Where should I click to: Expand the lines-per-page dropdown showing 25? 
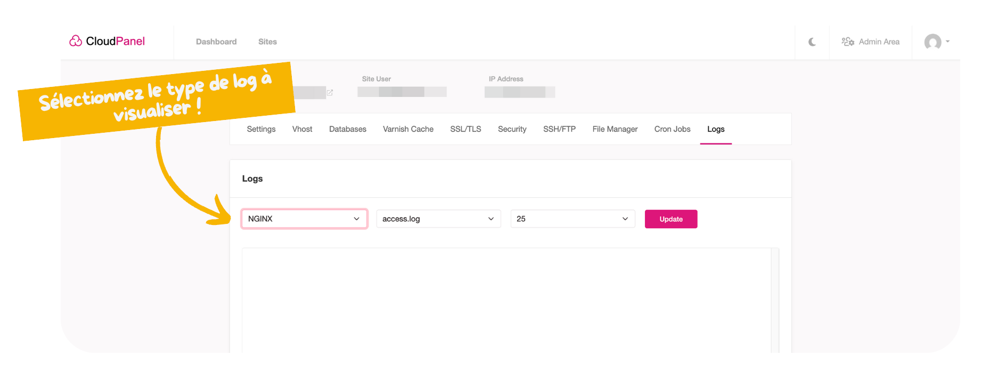pos(573,219)
